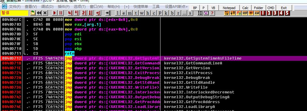307x111 pixels.
Task: Click the Execute till return icon
Action: coord(98,13)
